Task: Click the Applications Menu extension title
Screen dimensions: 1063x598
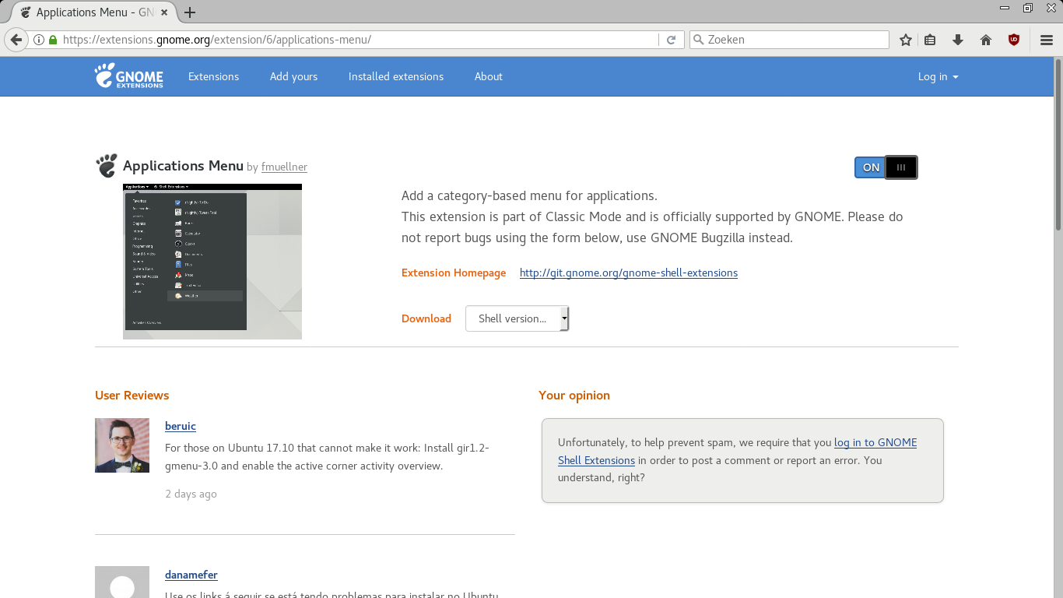Action: point(183,165)
